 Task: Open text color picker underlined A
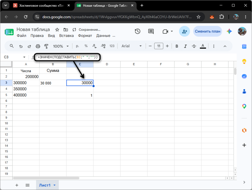203,46
